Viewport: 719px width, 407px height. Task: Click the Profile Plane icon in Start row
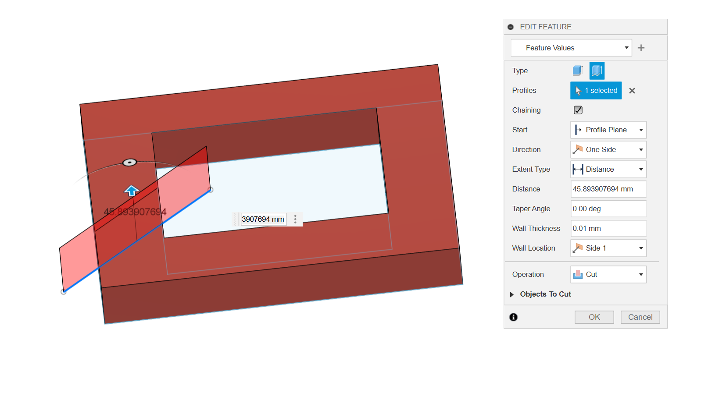pyautogui.click(x=578, y=130)
